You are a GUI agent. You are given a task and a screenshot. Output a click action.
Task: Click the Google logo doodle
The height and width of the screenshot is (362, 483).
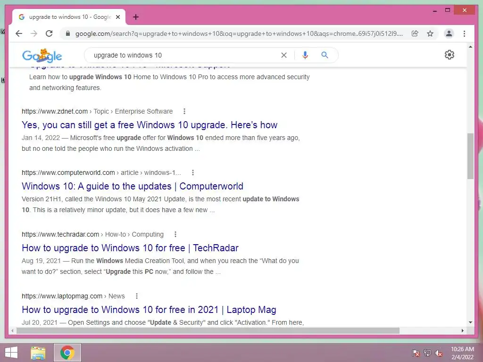tap(42, 56)
